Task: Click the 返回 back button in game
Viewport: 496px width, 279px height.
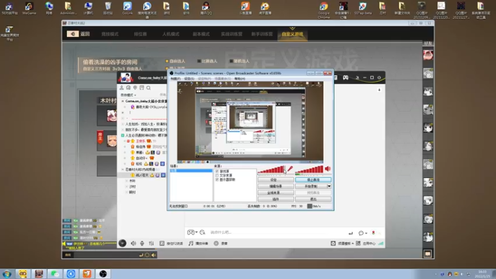Action: click(x=79, y=34)
